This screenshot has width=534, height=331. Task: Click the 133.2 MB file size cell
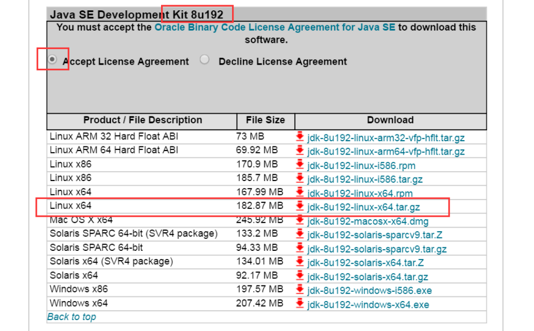click(x=257, y=234)
